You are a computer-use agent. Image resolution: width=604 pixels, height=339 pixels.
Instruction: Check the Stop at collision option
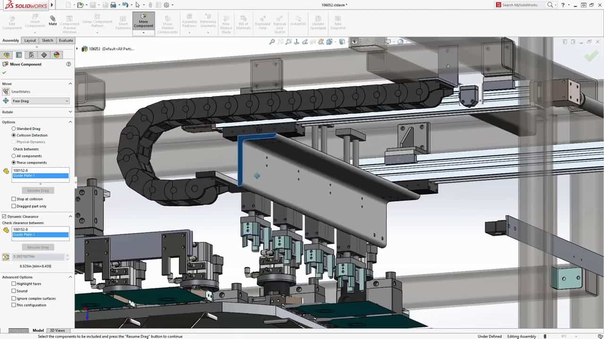tap(14, 198)
